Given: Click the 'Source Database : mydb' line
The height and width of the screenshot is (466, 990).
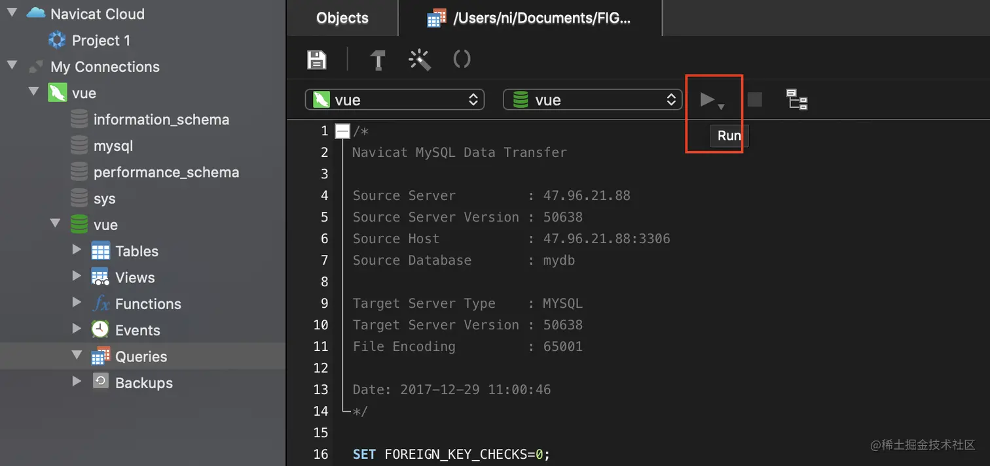Looking at the screenshot, I should click(x=464, y=260).
